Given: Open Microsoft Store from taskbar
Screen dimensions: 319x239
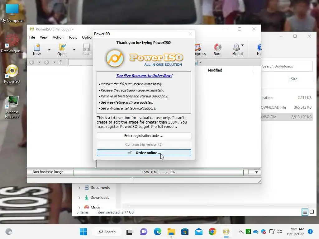Looking at the screenshot, I should point(185,232).
